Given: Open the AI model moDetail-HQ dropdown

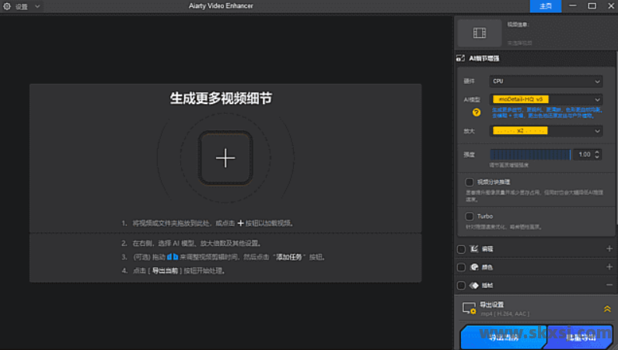Looking at the screenshot, I should point(546,99).
